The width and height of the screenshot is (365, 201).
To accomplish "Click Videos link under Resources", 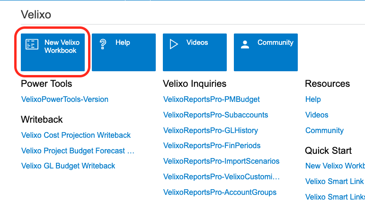I will (317, 115).
